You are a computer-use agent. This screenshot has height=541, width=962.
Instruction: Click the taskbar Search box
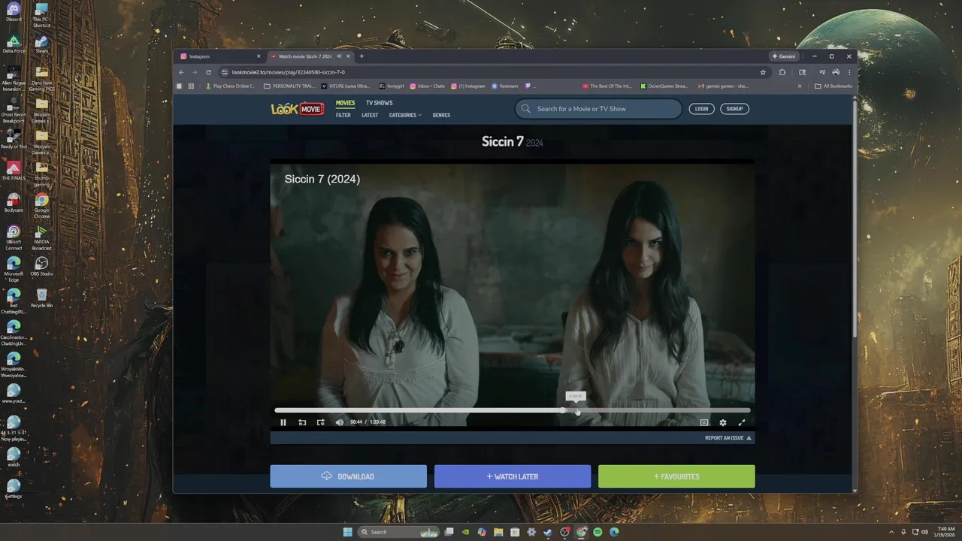point(398,532)
